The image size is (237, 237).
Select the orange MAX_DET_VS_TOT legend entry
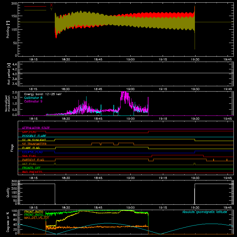pos(37,218)
